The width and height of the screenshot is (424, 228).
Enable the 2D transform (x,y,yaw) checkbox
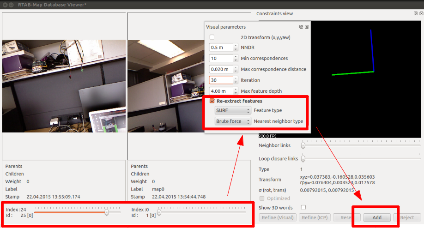pos(212,37)
